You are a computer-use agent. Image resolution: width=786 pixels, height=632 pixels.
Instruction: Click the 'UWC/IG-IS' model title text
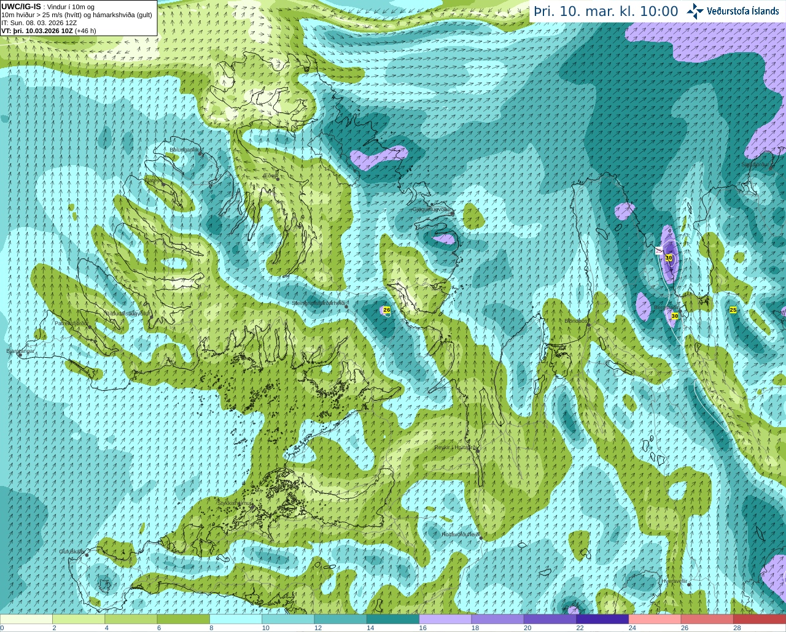point(21,6)
